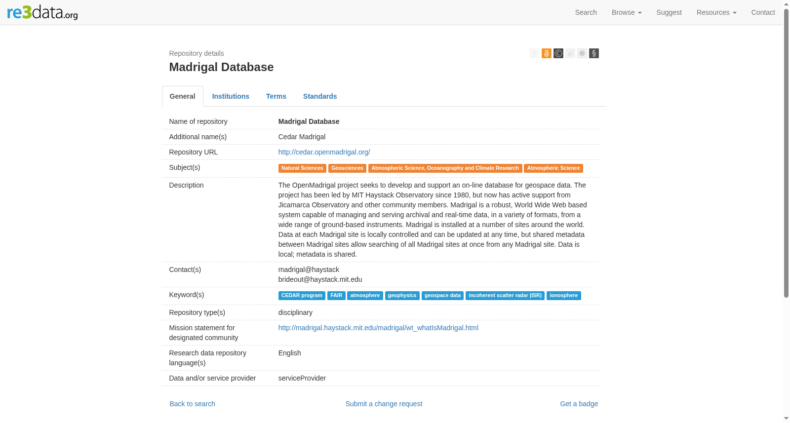The image size is (790, 423).
Task: Click the 'Name of repository' field label
Action: click(x=198, y=121)
